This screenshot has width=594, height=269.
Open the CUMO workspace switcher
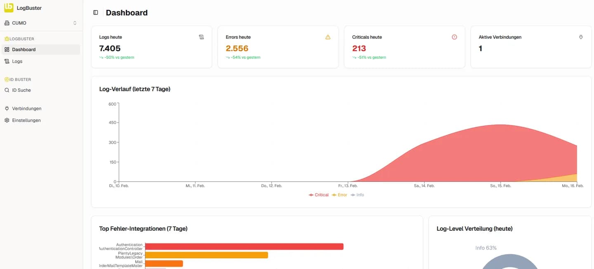coord(40,23)
